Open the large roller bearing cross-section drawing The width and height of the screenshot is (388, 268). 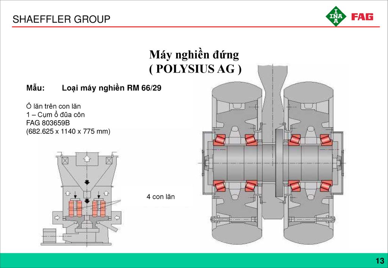(x=272, y=154)
